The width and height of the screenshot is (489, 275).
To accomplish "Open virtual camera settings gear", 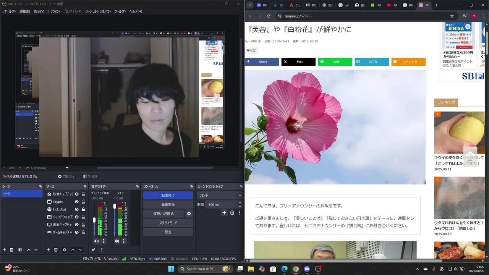I will coord(189,214).
